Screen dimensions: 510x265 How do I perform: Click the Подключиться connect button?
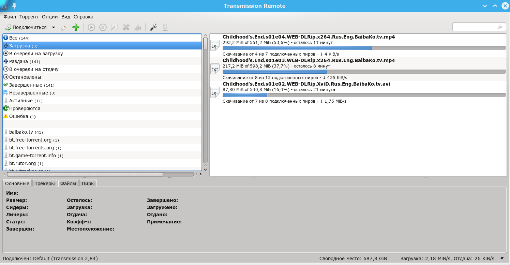coord(26,27)
